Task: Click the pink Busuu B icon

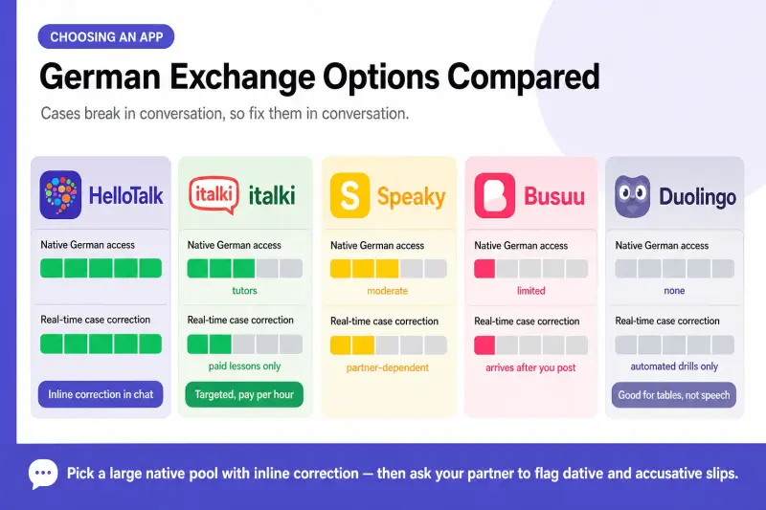Action: pos(494,195)
